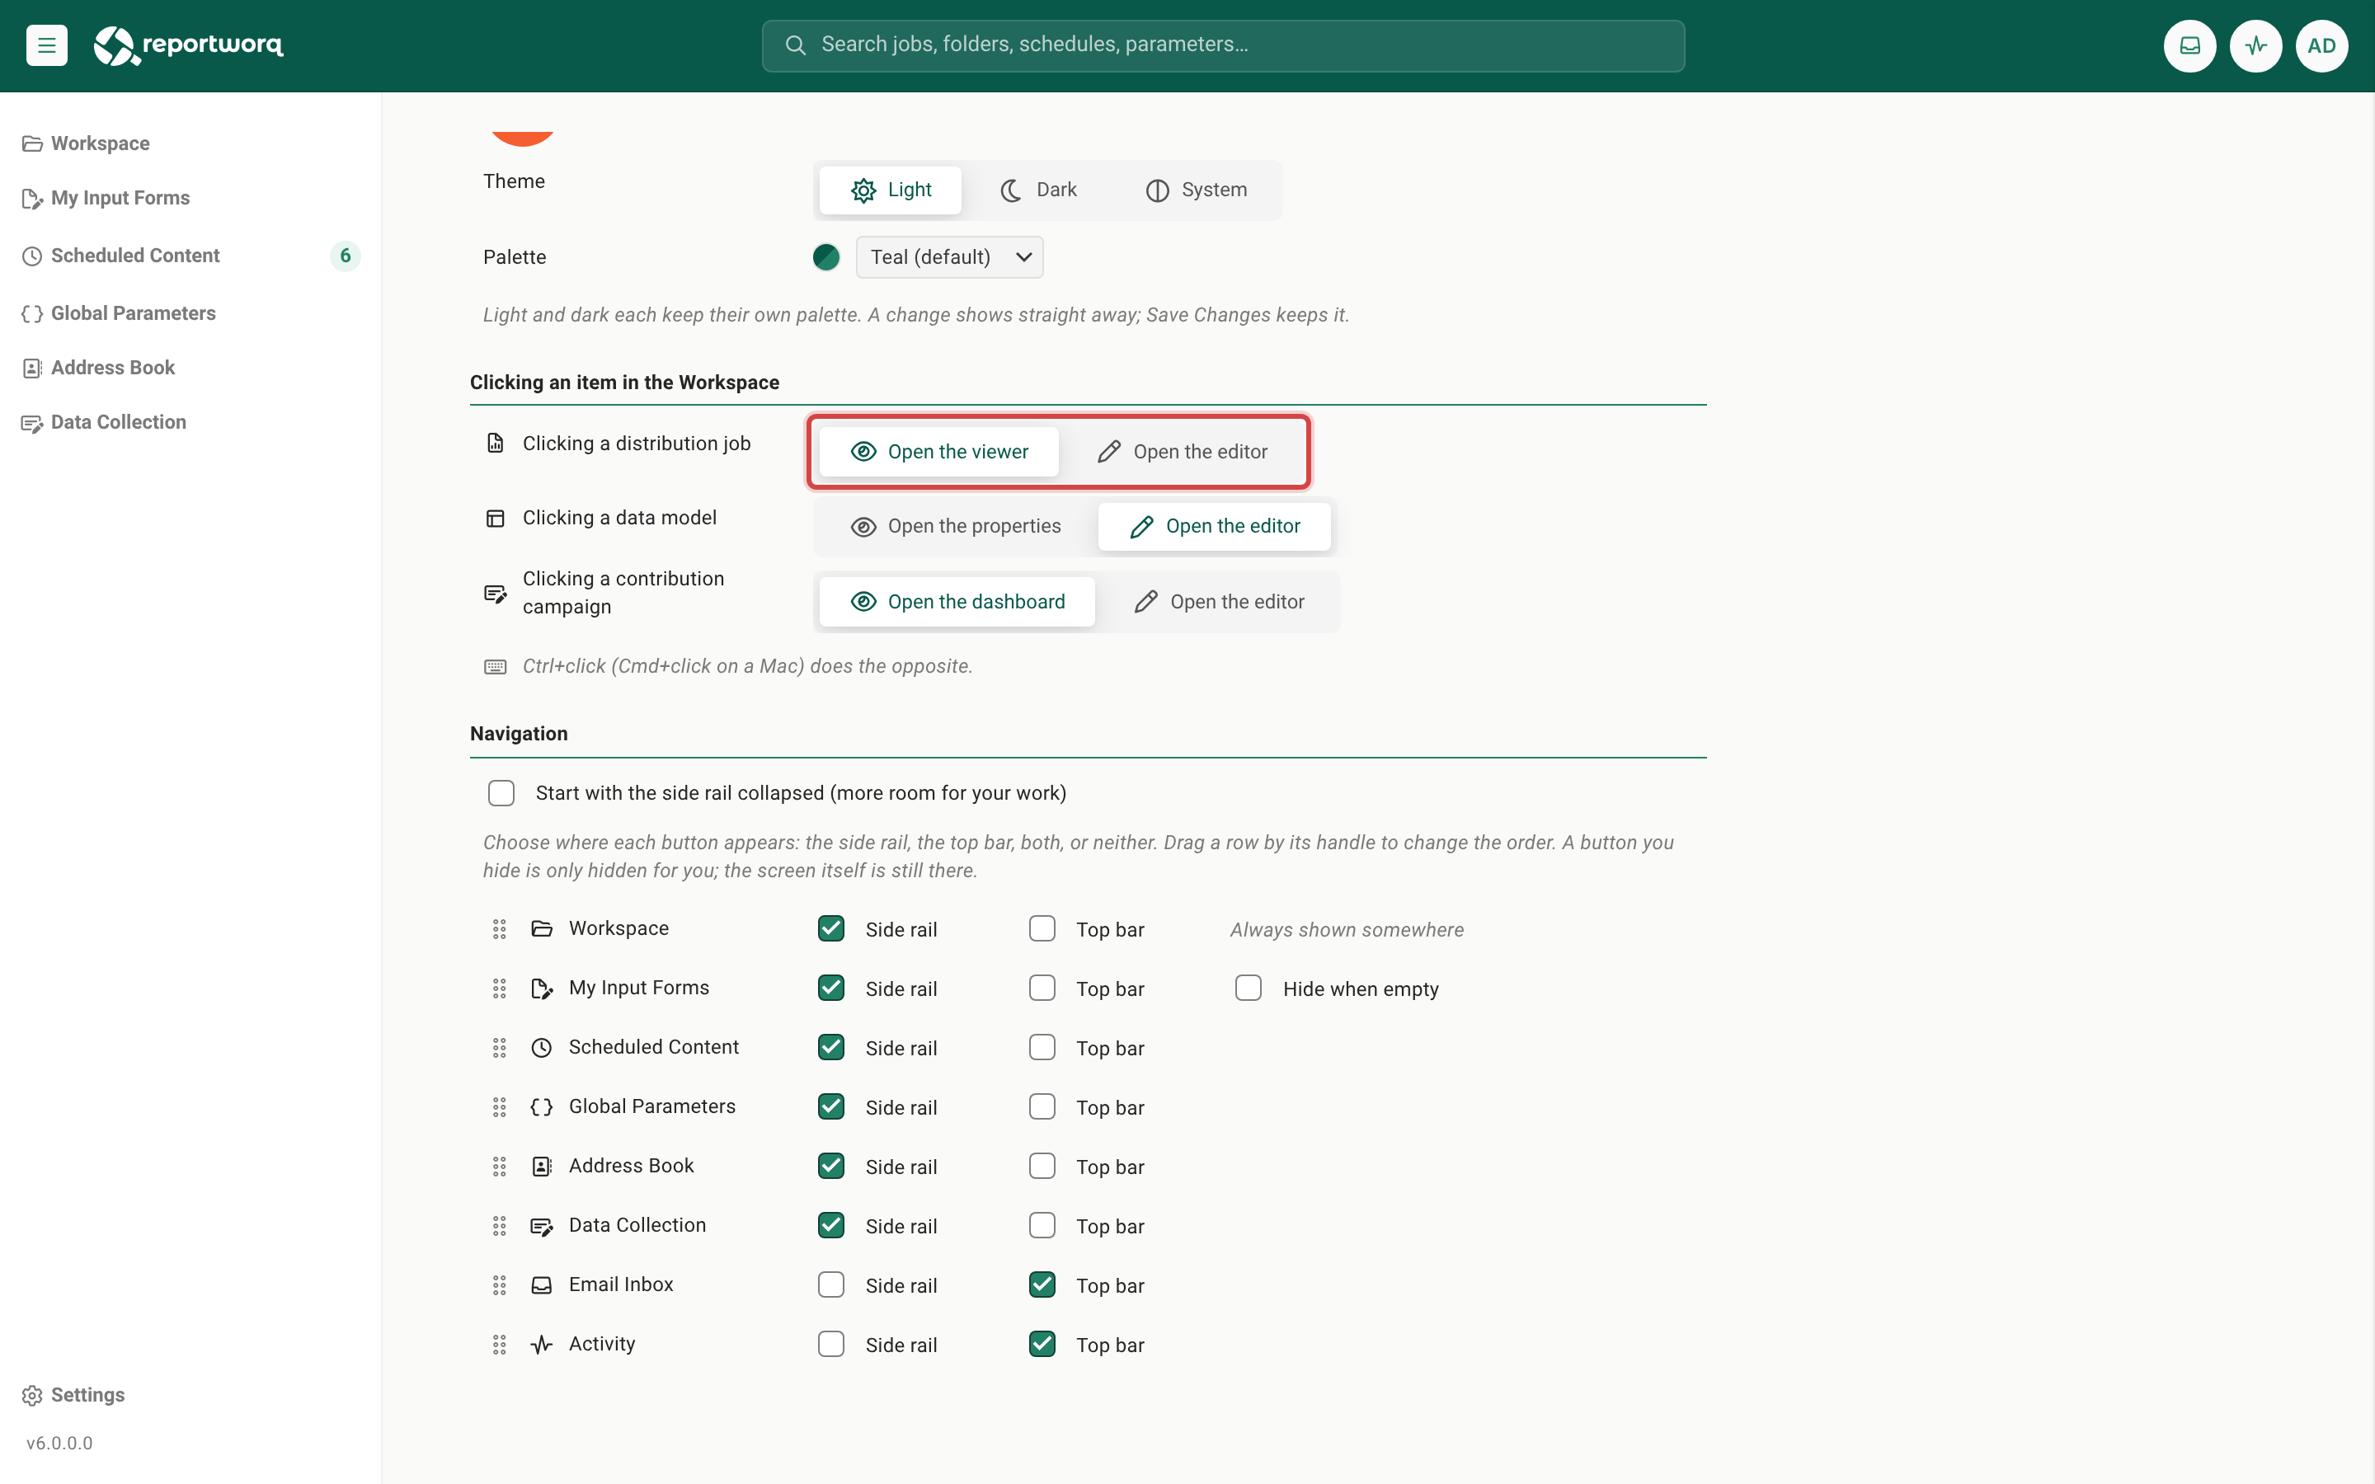
Task: Click the search magnifier icon
Action: tap(795, 45)
